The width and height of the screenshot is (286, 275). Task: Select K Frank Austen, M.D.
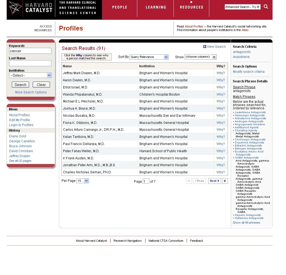point(78,158)
